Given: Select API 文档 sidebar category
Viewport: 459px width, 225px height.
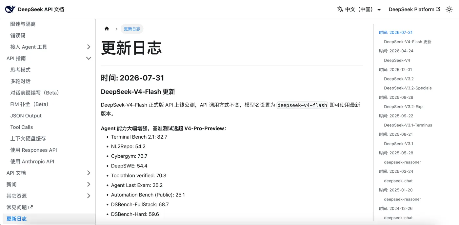Looking at the screenshot, I should [x=16, y=173].
